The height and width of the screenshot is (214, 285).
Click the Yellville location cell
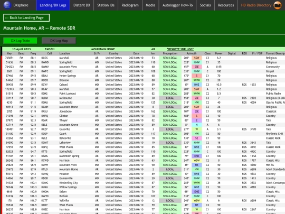coord(64,201)
